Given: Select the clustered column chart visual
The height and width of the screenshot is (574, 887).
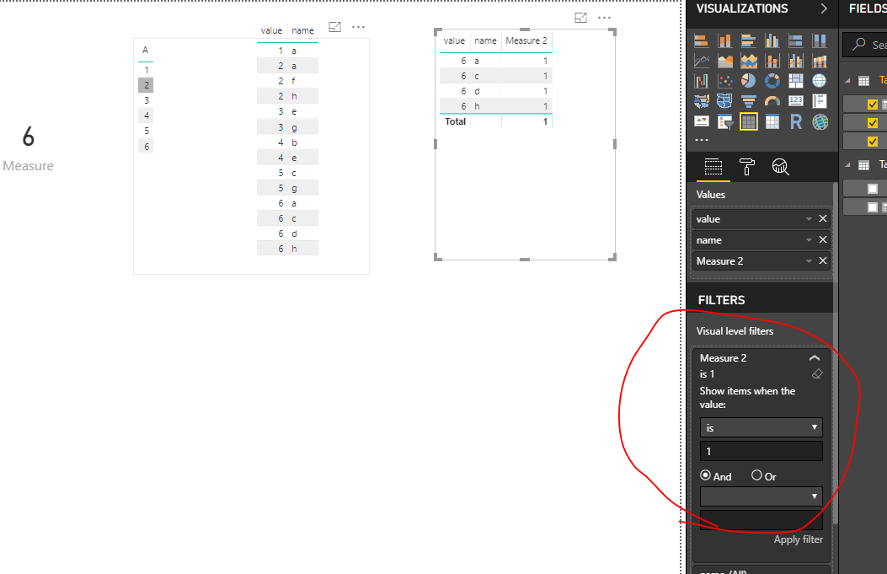Looking at the screenshot, I should click(x=772, y=40).
